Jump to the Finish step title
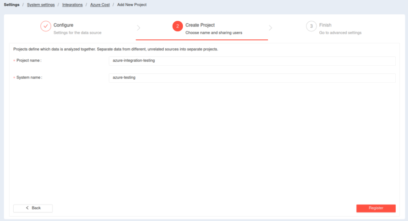 pyautogui.click(x=325, y=25)
